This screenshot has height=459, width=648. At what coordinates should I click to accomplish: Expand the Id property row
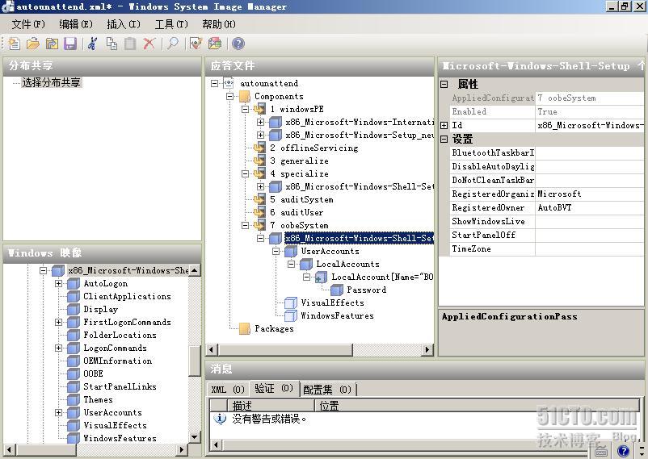(x=444, y=125)
